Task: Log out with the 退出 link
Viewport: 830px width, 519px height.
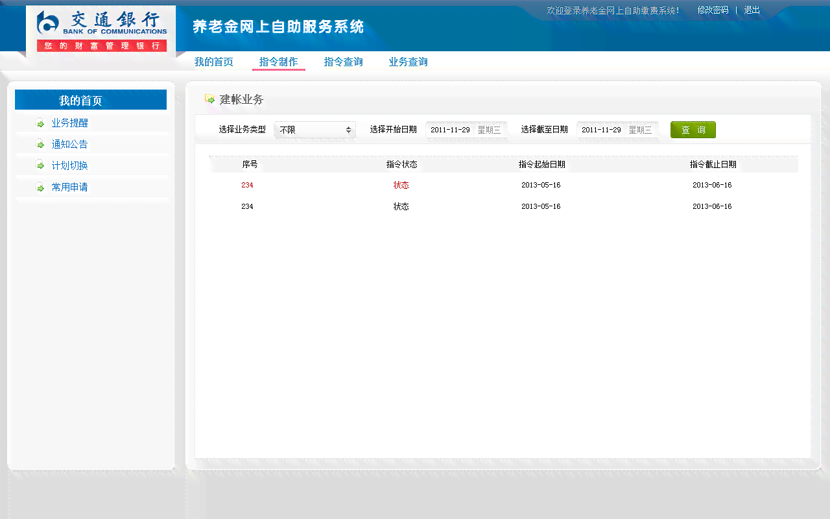Action: [x=752, y=10]
